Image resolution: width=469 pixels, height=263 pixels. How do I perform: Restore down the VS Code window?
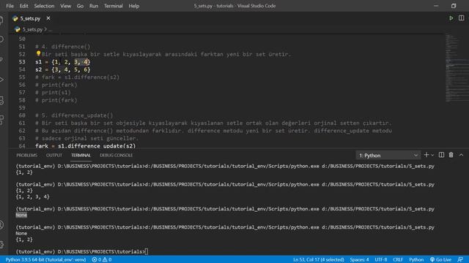point(454,6)
